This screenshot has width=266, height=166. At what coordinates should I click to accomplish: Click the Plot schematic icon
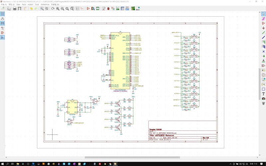point(20,9)
